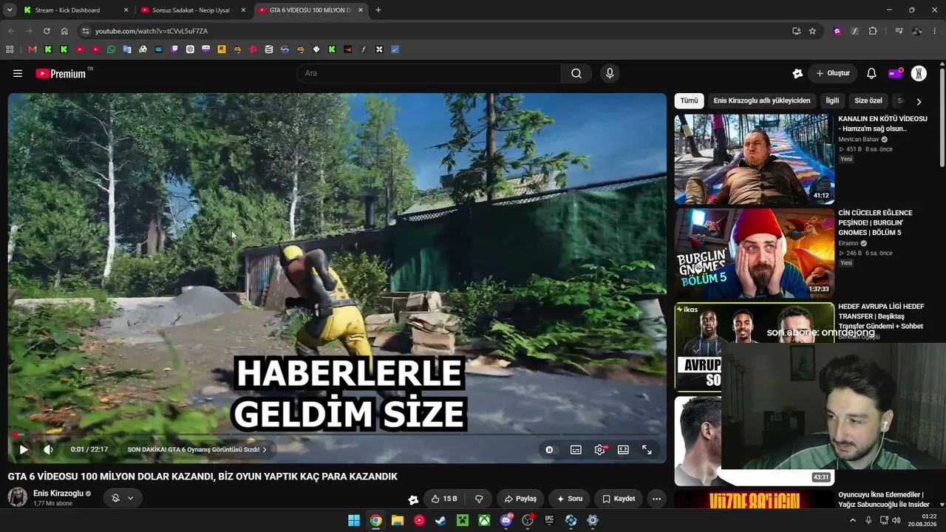Open Discord from the taskbar

pyautogui.click(x=506, y=520)
